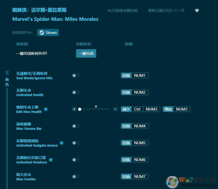218x189 pixels.
Task: Click the Max Venom Bar label
Action: [x=29, y=129]
